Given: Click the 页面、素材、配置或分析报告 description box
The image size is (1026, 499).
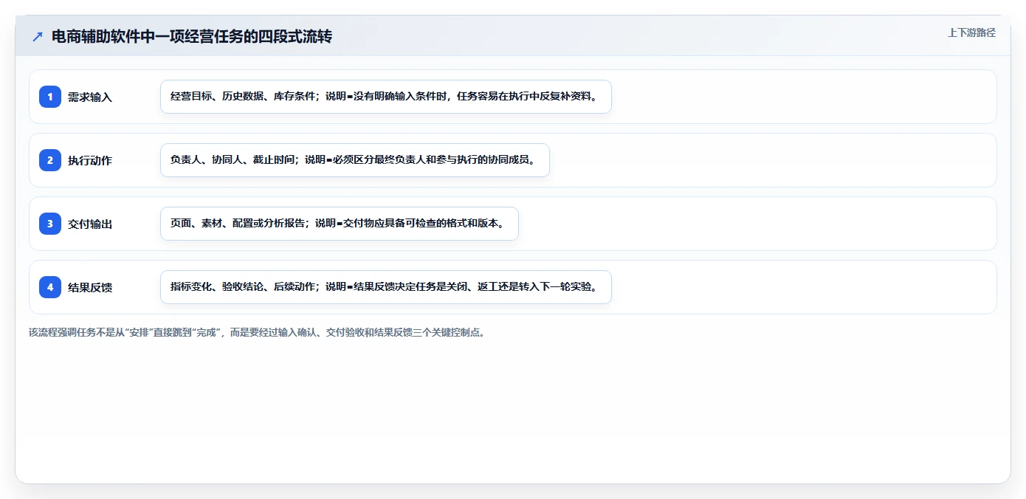Looking at the screenshot, I should coord(340,224).
